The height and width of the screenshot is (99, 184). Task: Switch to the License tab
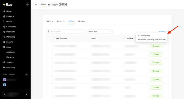[82, 21]
